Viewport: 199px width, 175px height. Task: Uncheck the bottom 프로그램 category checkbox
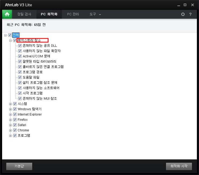coord(15,135)
